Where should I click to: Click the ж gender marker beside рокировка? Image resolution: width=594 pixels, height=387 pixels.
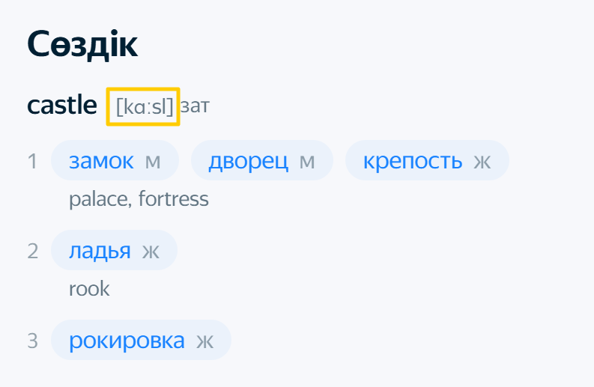point(204,341)
